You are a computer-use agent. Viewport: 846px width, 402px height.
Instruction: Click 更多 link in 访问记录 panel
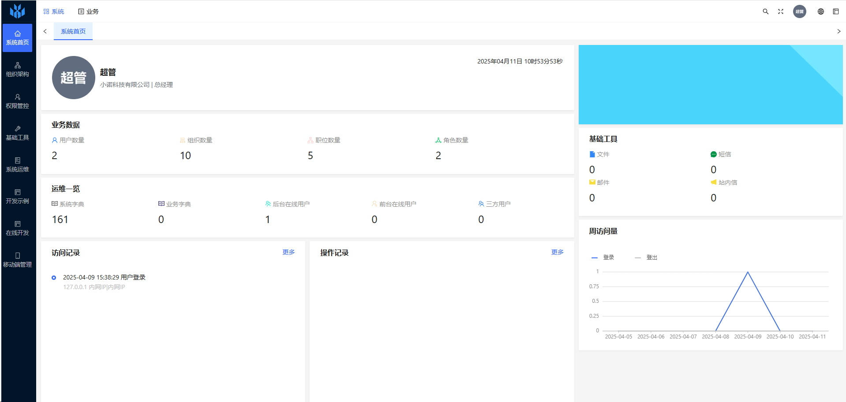[x=288, y=252]
